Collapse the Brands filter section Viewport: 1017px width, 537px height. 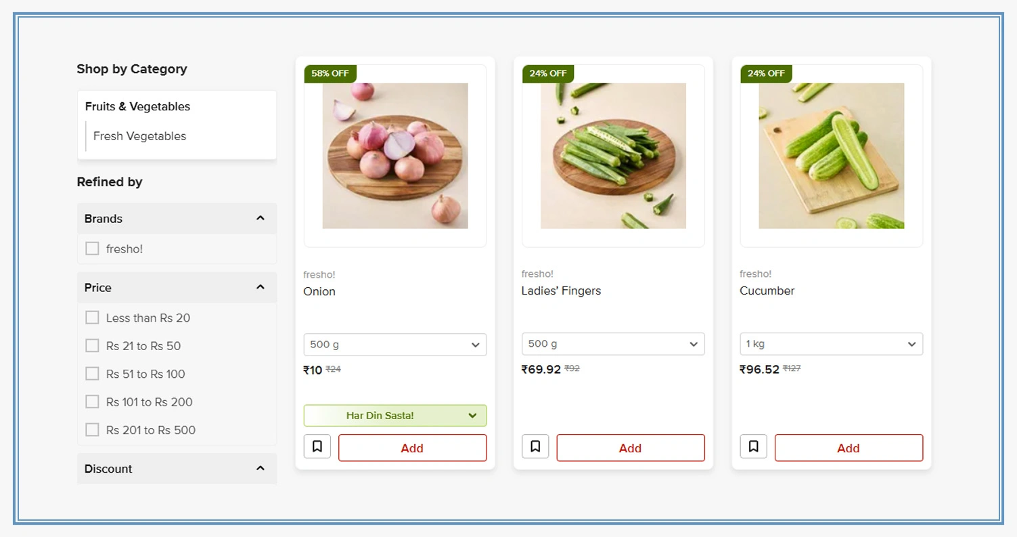pos(261,218)
